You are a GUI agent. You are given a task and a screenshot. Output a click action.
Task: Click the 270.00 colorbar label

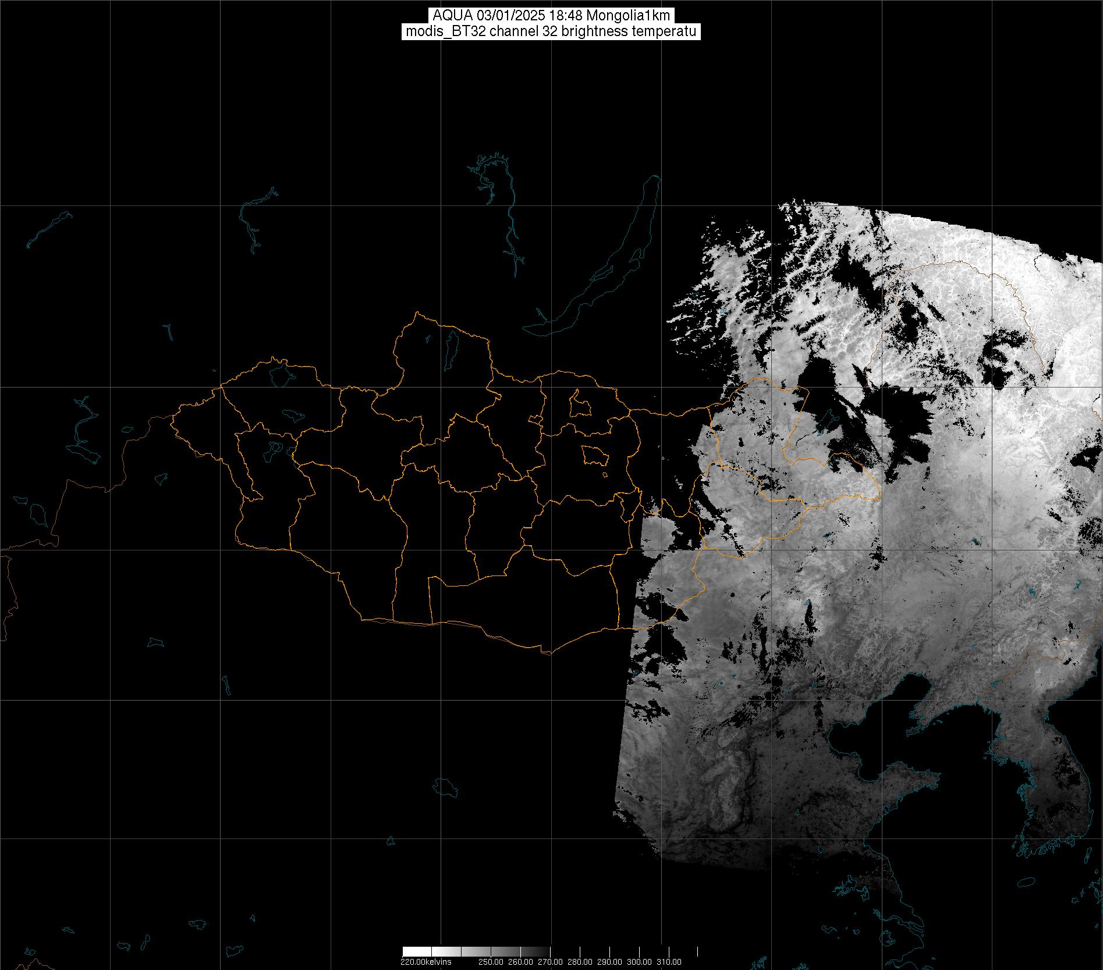[551, 962]
